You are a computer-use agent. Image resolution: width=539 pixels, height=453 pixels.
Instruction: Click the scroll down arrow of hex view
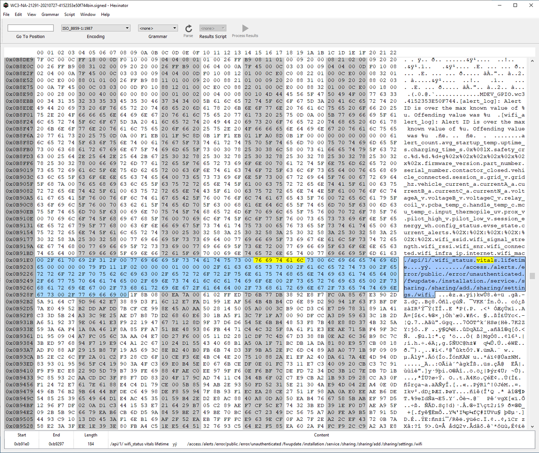(x=532, y=427)
